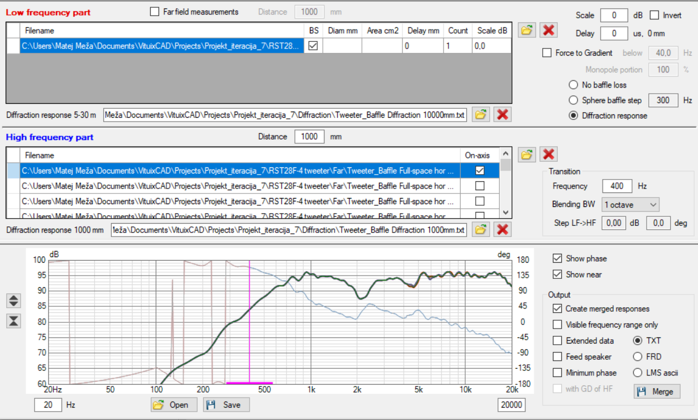
Task: Edit chart minimum frequency 20 Hz field
Action: (48, 405)
